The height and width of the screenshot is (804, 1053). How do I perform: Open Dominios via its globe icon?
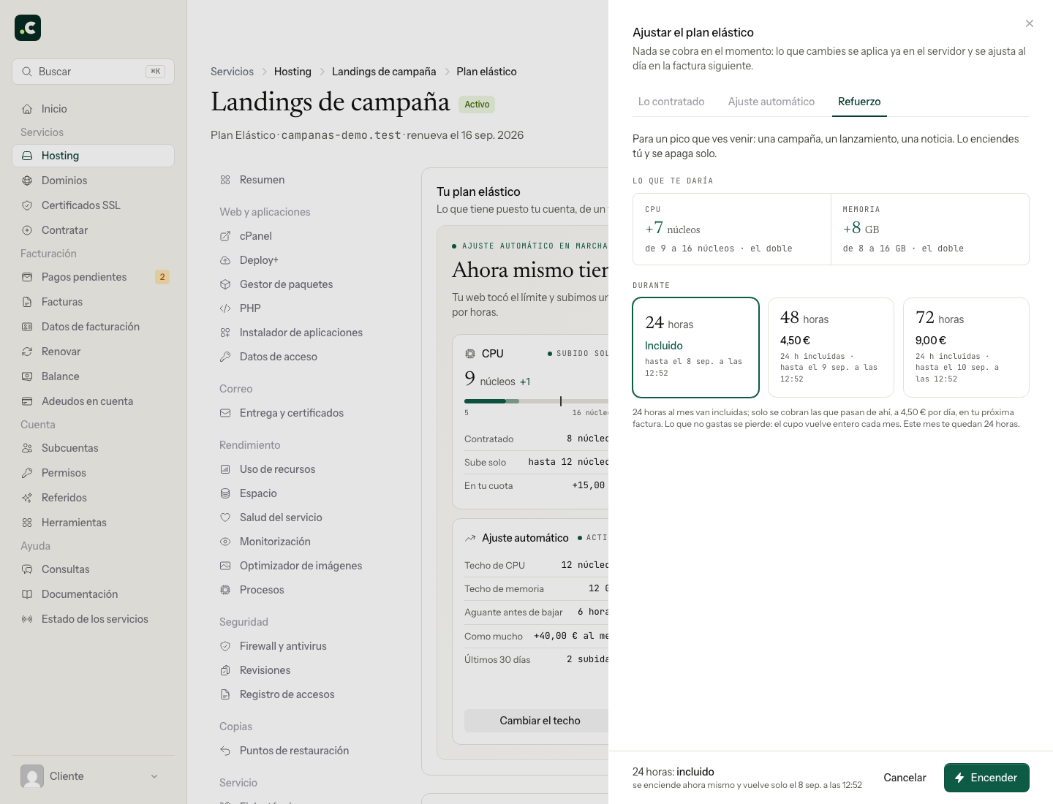27,181
